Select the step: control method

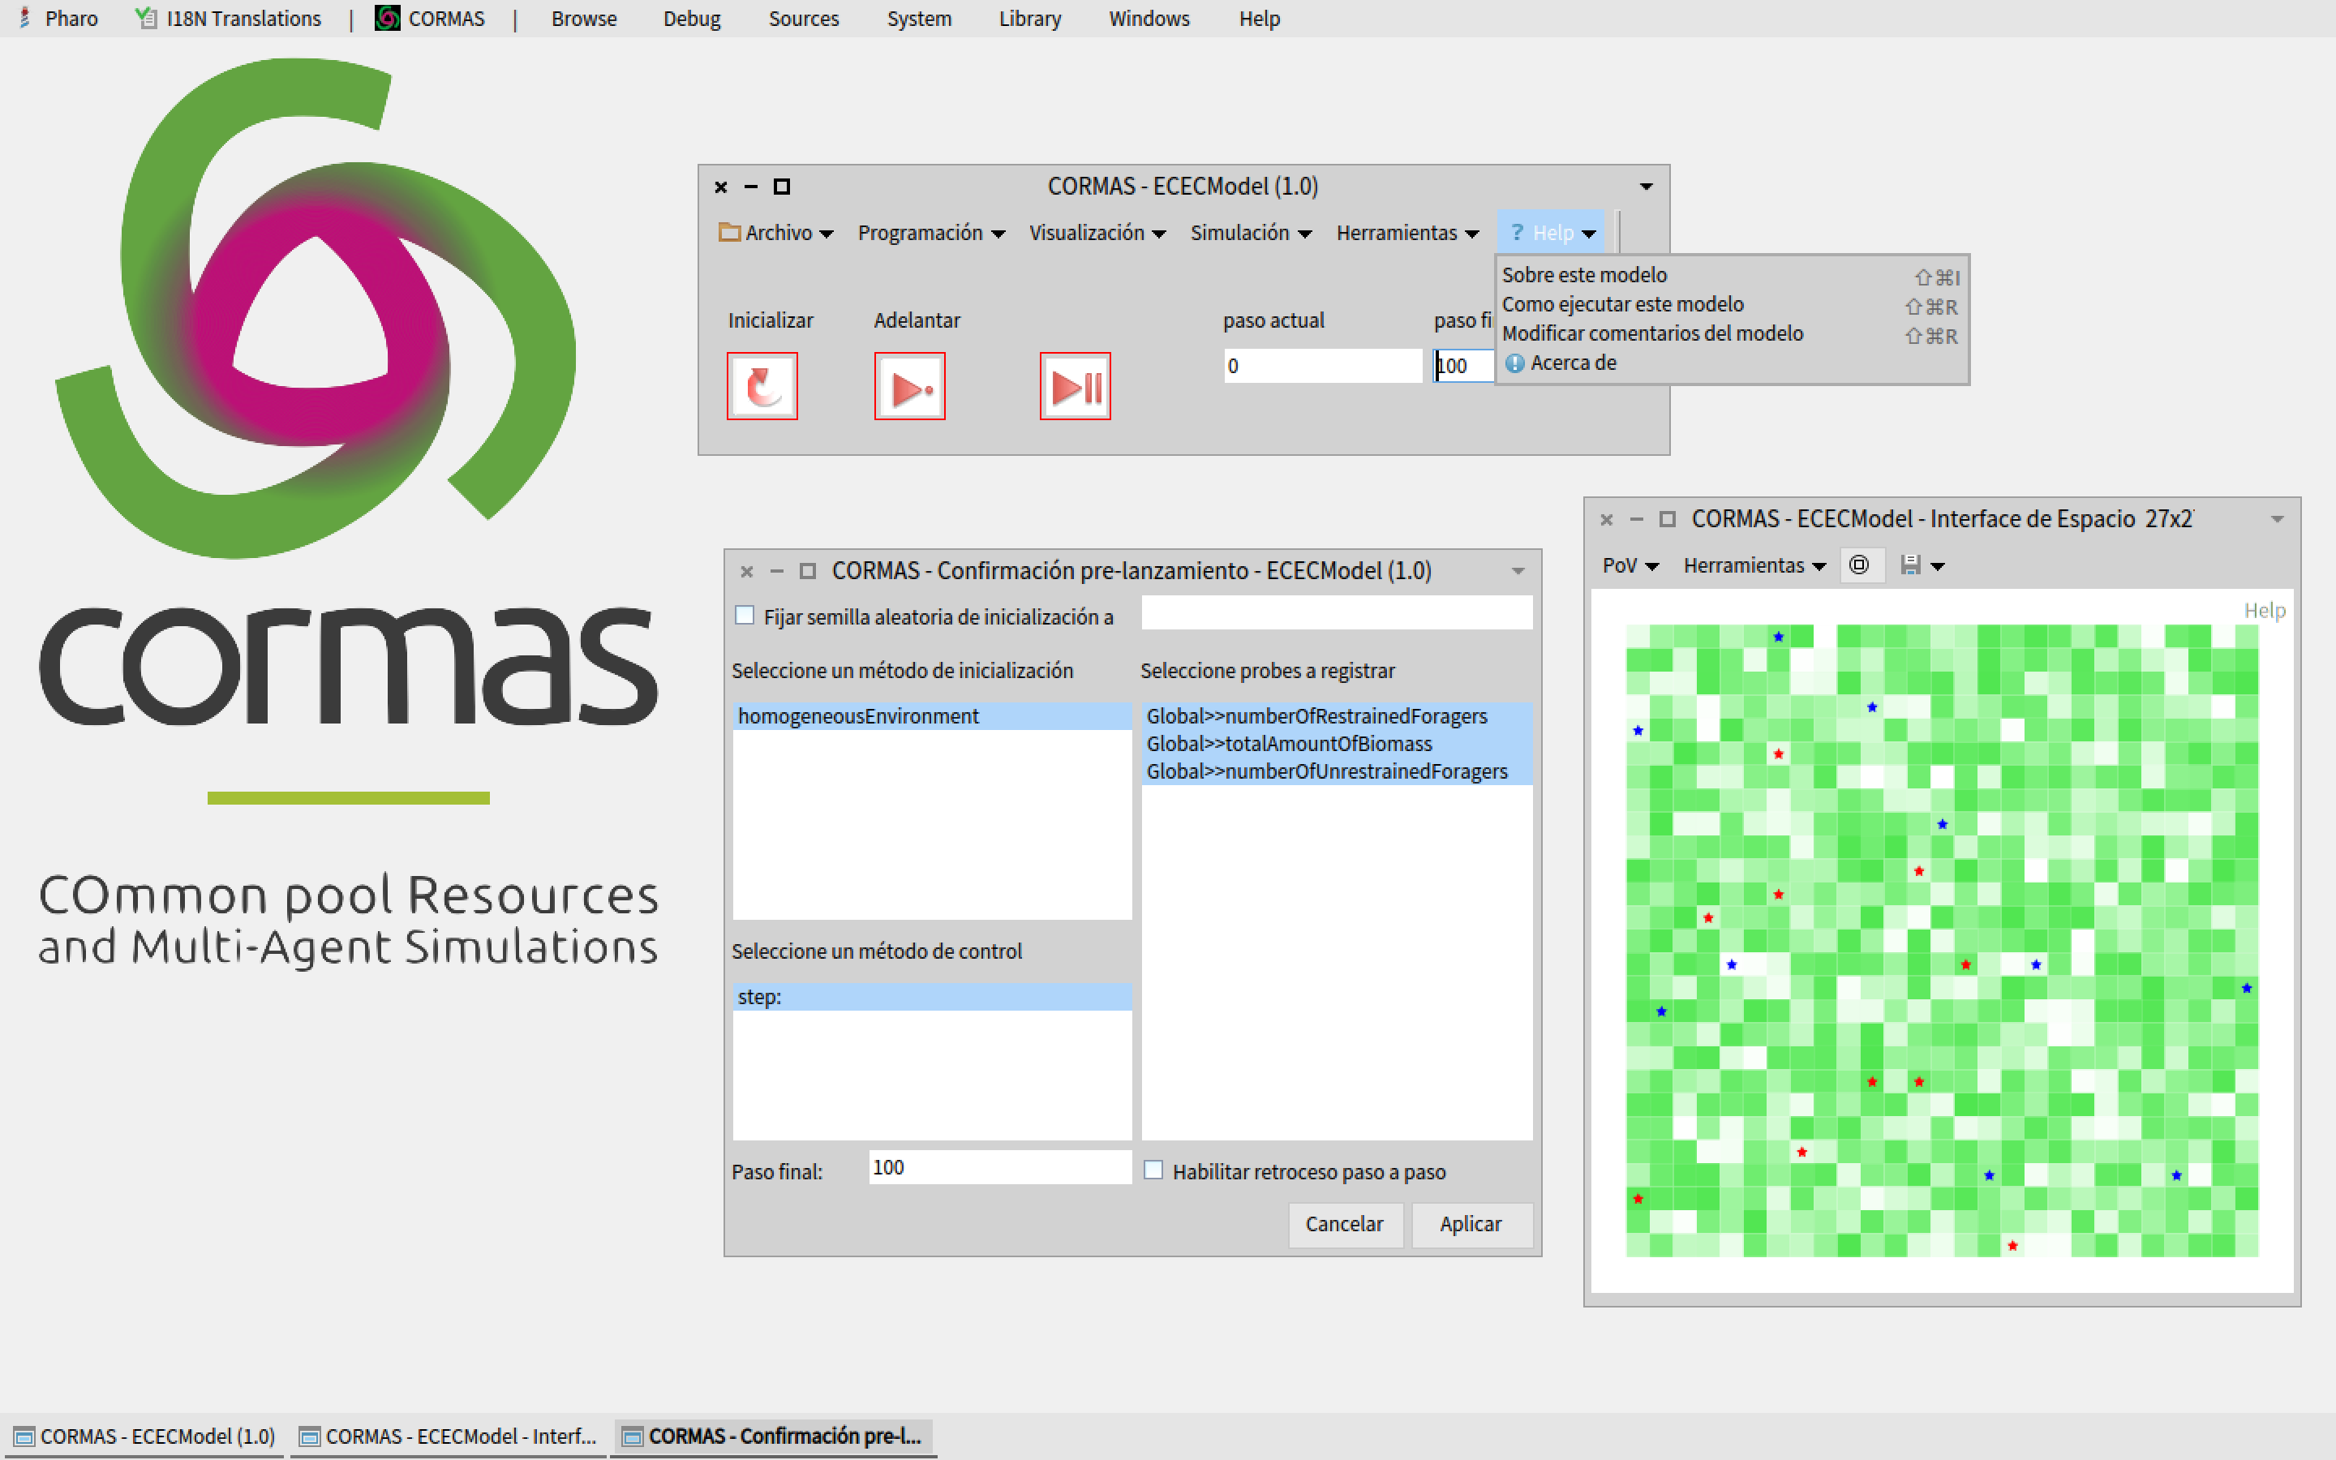click(x=931, y=997)
